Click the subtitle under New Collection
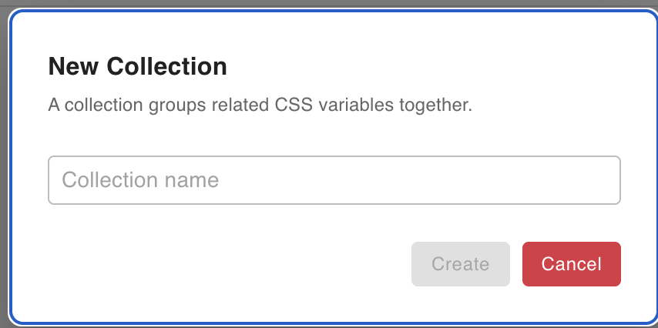Screen dimensions: 658x328 click(x=260, y=105)
